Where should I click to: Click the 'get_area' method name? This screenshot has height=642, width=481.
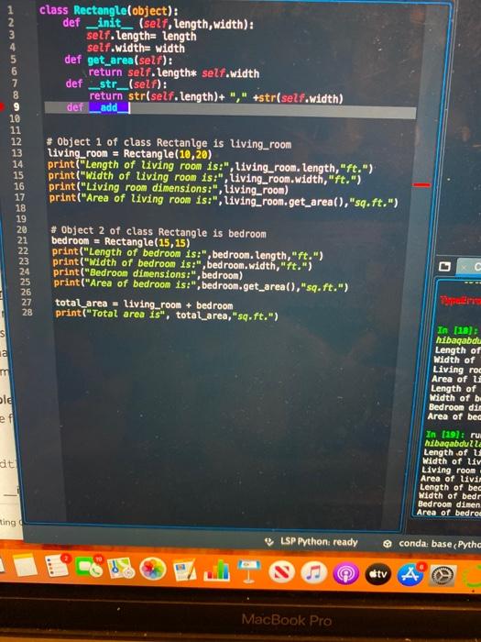pos(111,61)
